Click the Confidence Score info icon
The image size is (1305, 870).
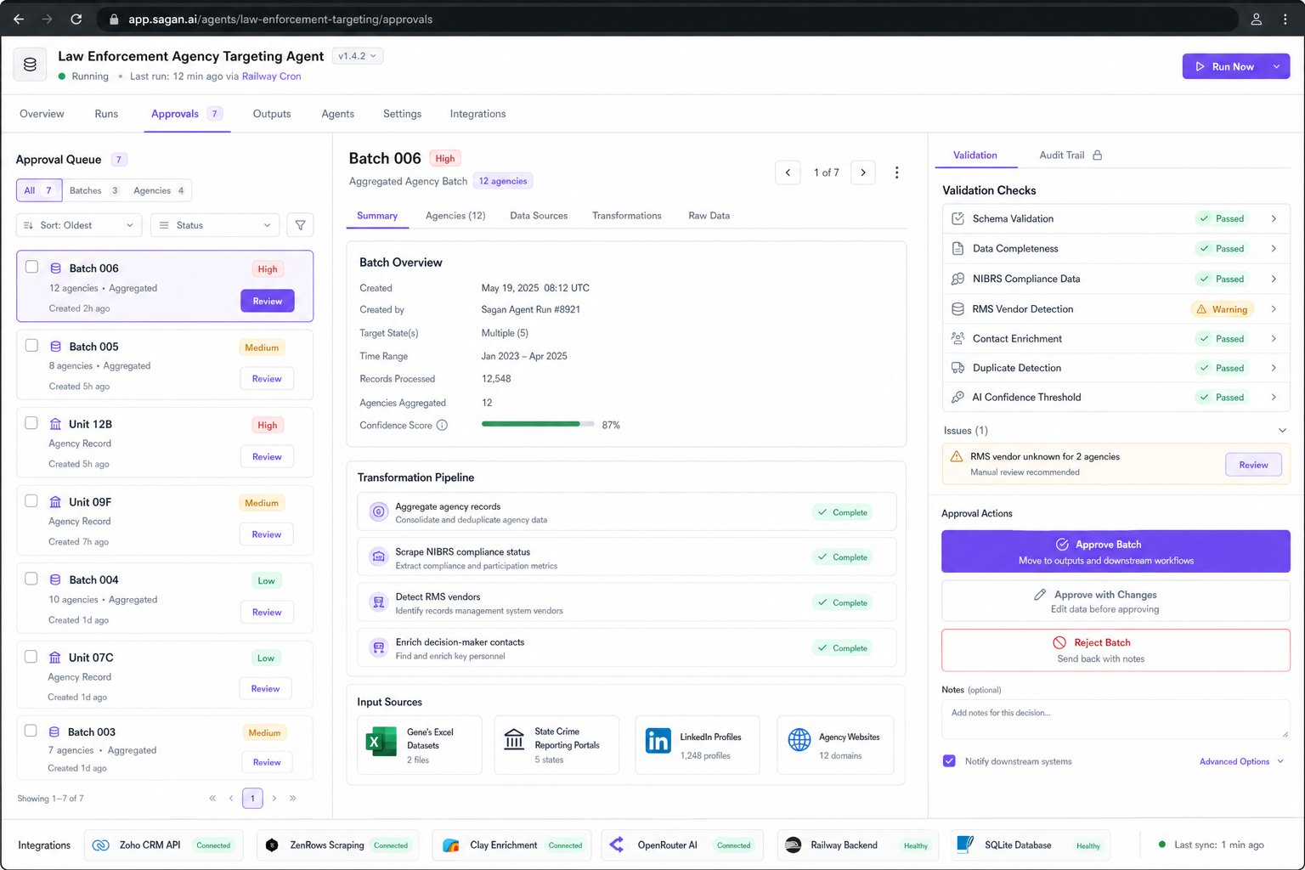coord(442,426)
